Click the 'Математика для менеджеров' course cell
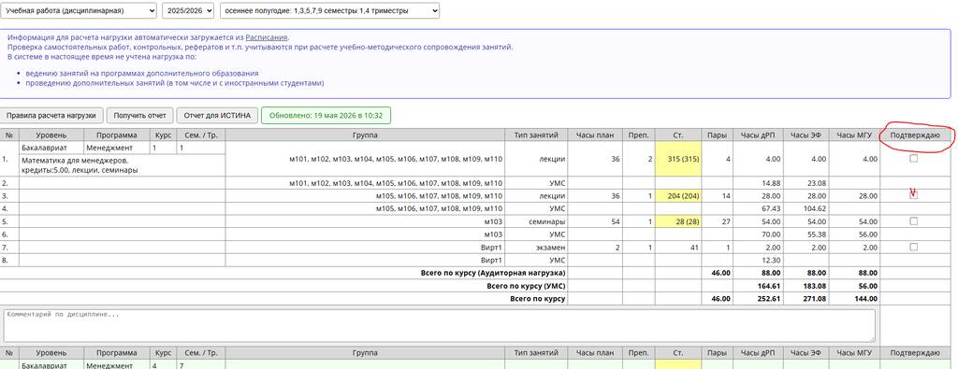Screen dimensions: 958x369 coord(123,165)
